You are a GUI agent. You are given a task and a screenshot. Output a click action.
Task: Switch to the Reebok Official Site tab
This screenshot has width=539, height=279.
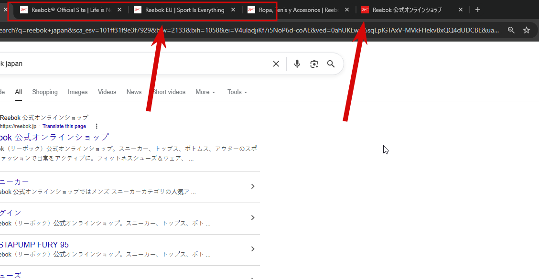71,10
